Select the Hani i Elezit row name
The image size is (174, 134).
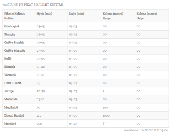[13, 83]
